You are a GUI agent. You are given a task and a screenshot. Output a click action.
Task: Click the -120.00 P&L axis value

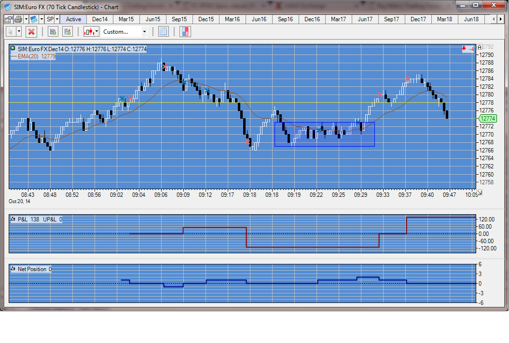(487, 248)
